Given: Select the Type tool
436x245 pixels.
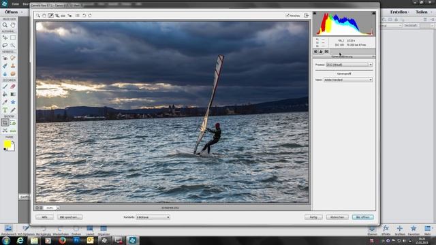Looking at the screenshot, I should pos(5,110).
